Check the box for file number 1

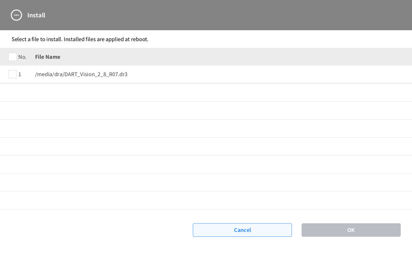click(12, 74)
